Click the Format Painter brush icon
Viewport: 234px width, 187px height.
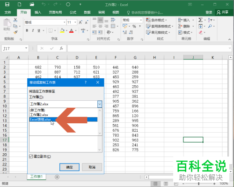coord(15,32)
